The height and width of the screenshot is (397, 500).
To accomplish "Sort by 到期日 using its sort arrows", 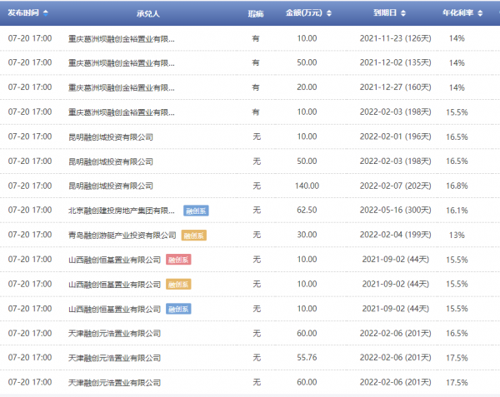I will pos(403,13).
